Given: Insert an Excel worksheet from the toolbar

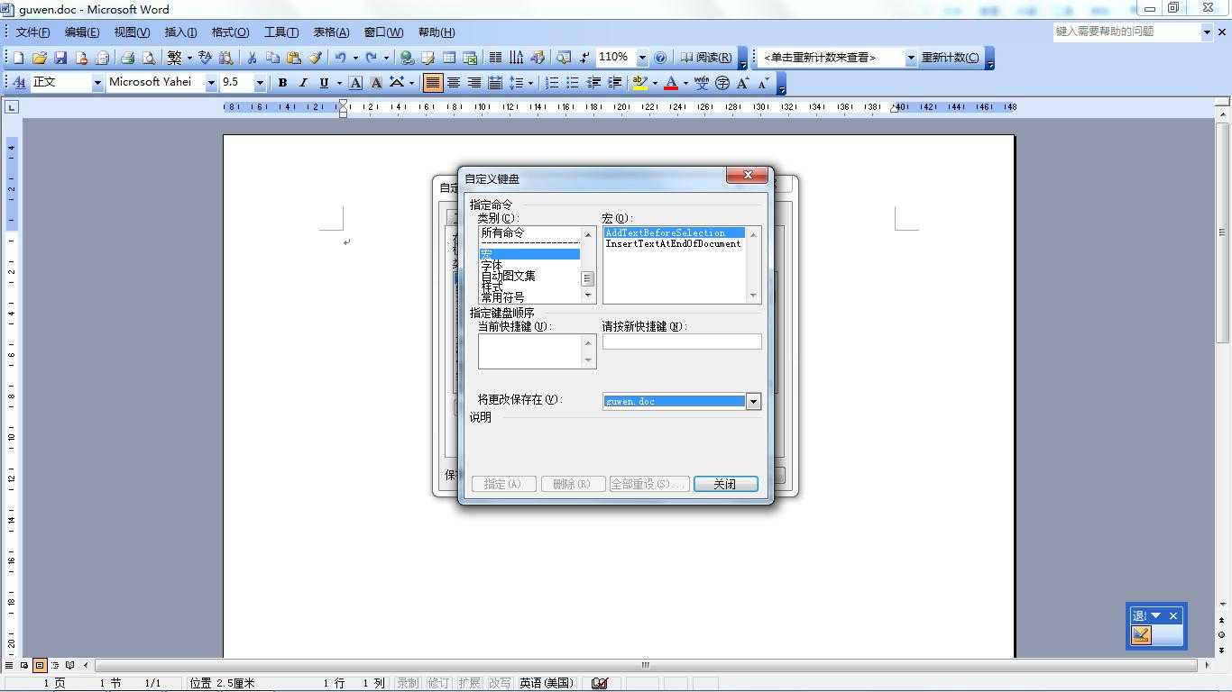Looking at the screenshot, I should point(470,58).
